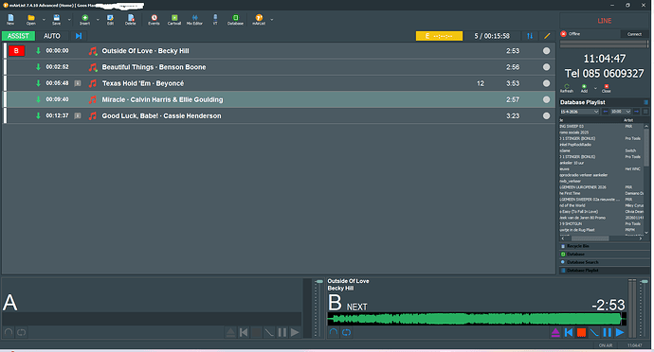This screenshot has width=654, height=352.
Task: Edit the selected item via Edit icon
Action: pyautogui.click(x=110, y=19)
